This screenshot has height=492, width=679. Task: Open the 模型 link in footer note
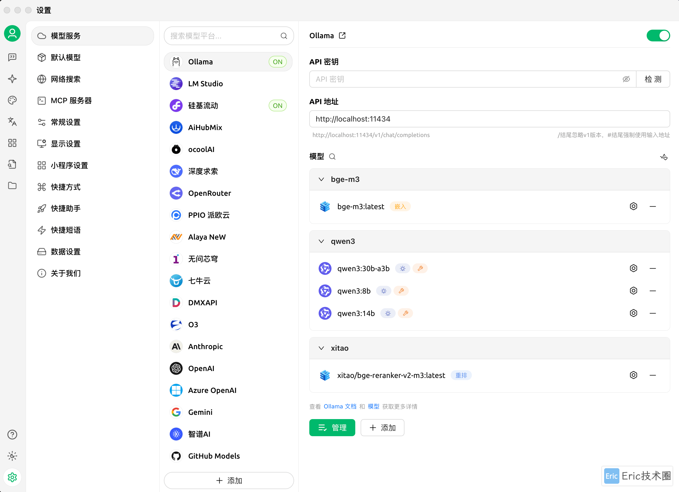point(373,407)
